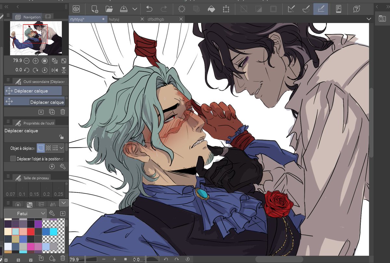This screenshot has height=263, width=390.
Task: Select the Déplacer calque sub tool
Action: click(34, 102)
